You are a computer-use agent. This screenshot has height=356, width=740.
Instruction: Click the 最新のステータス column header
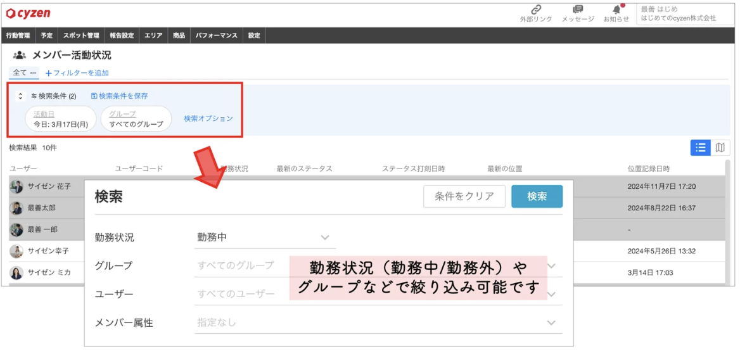point(304,168)
